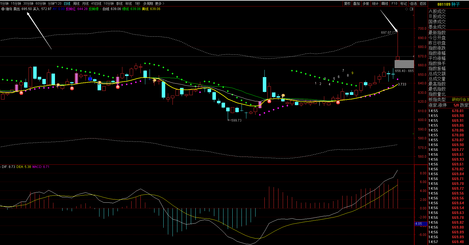Switch to 5分钟 period tab
Screen dimensions: 469x245
4,4
